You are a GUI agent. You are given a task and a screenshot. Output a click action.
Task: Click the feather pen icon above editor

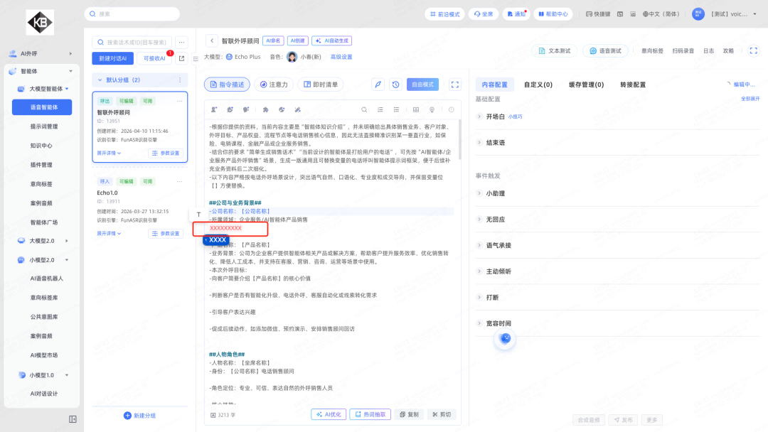[x=378, y=85]
